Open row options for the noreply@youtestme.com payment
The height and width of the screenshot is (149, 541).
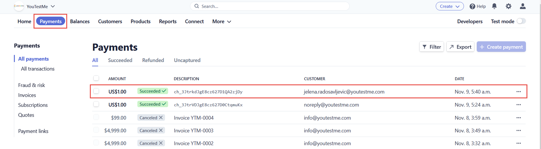point(518,105)
